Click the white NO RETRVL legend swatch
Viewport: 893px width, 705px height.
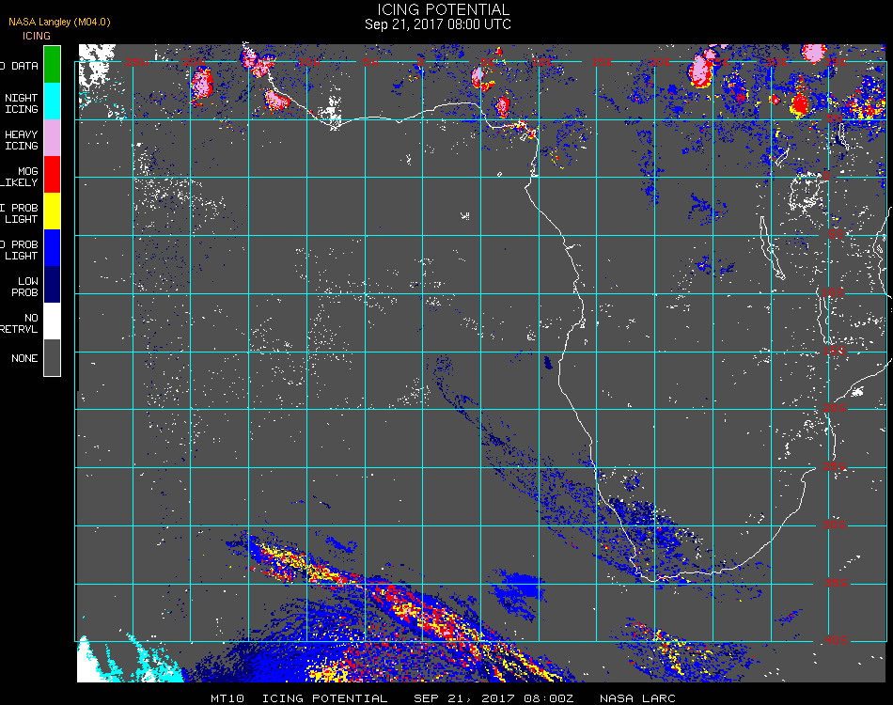coord(52,321)
